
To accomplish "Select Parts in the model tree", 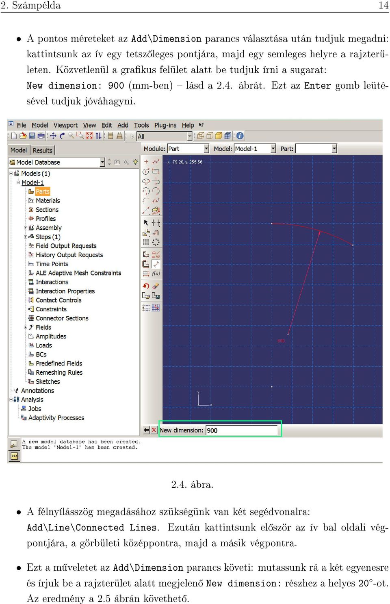I will (x=42, y=191).
